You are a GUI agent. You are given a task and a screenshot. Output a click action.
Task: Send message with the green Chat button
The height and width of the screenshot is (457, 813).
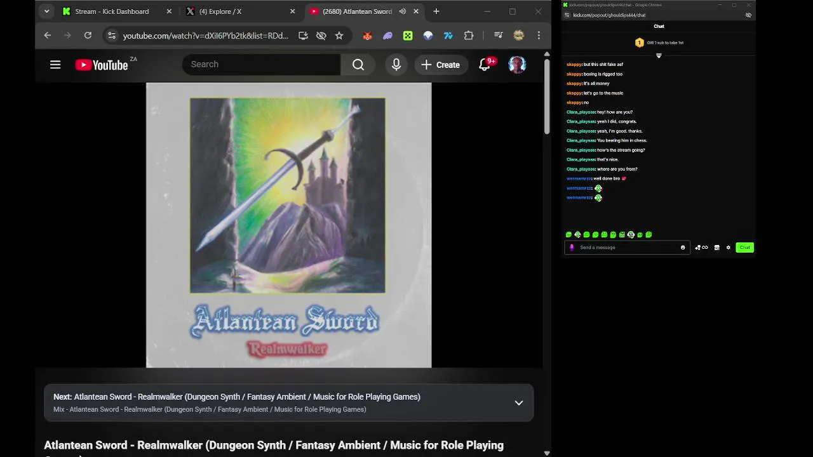744,248
